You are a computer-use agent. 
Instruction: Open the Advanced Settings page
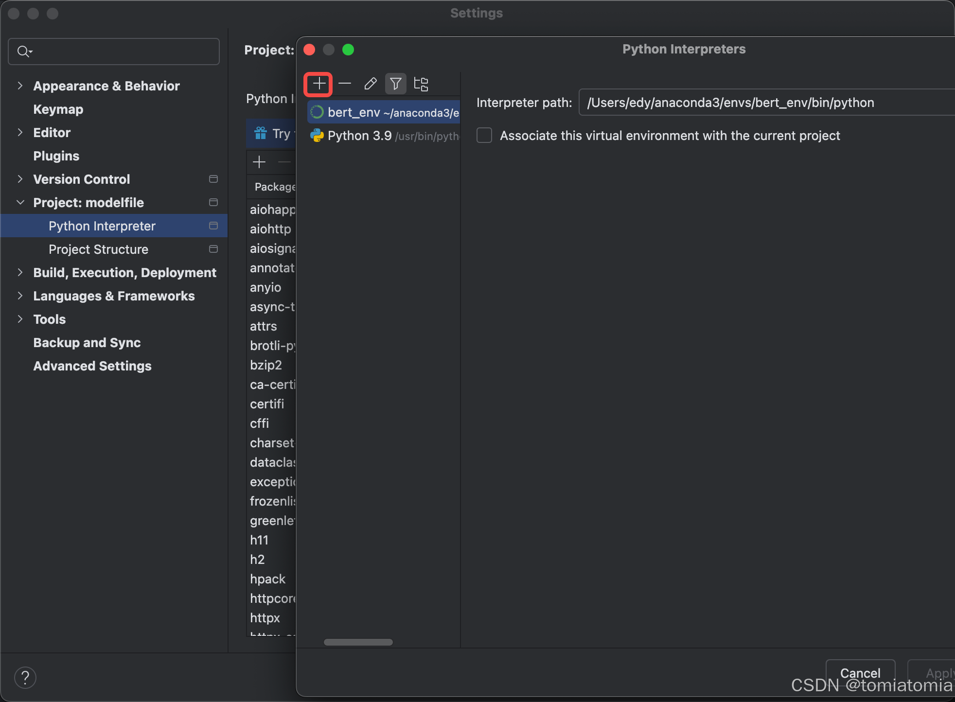(x=92, y=366)
